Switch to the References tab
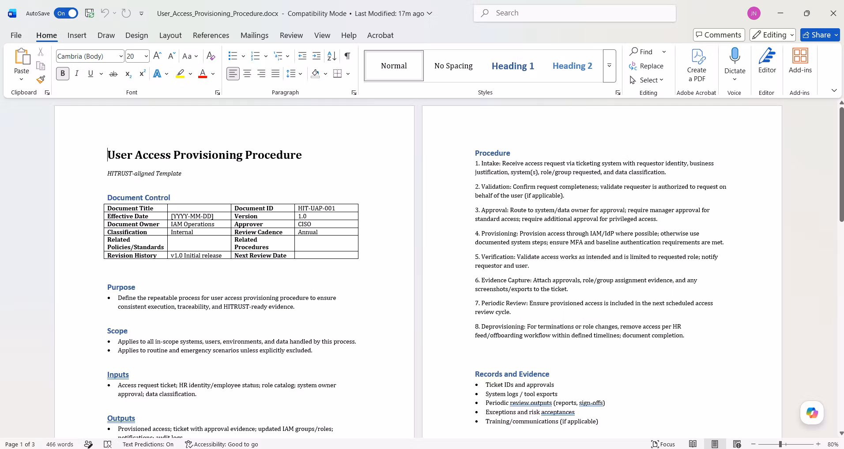844x449 pixels. (211, 35)
